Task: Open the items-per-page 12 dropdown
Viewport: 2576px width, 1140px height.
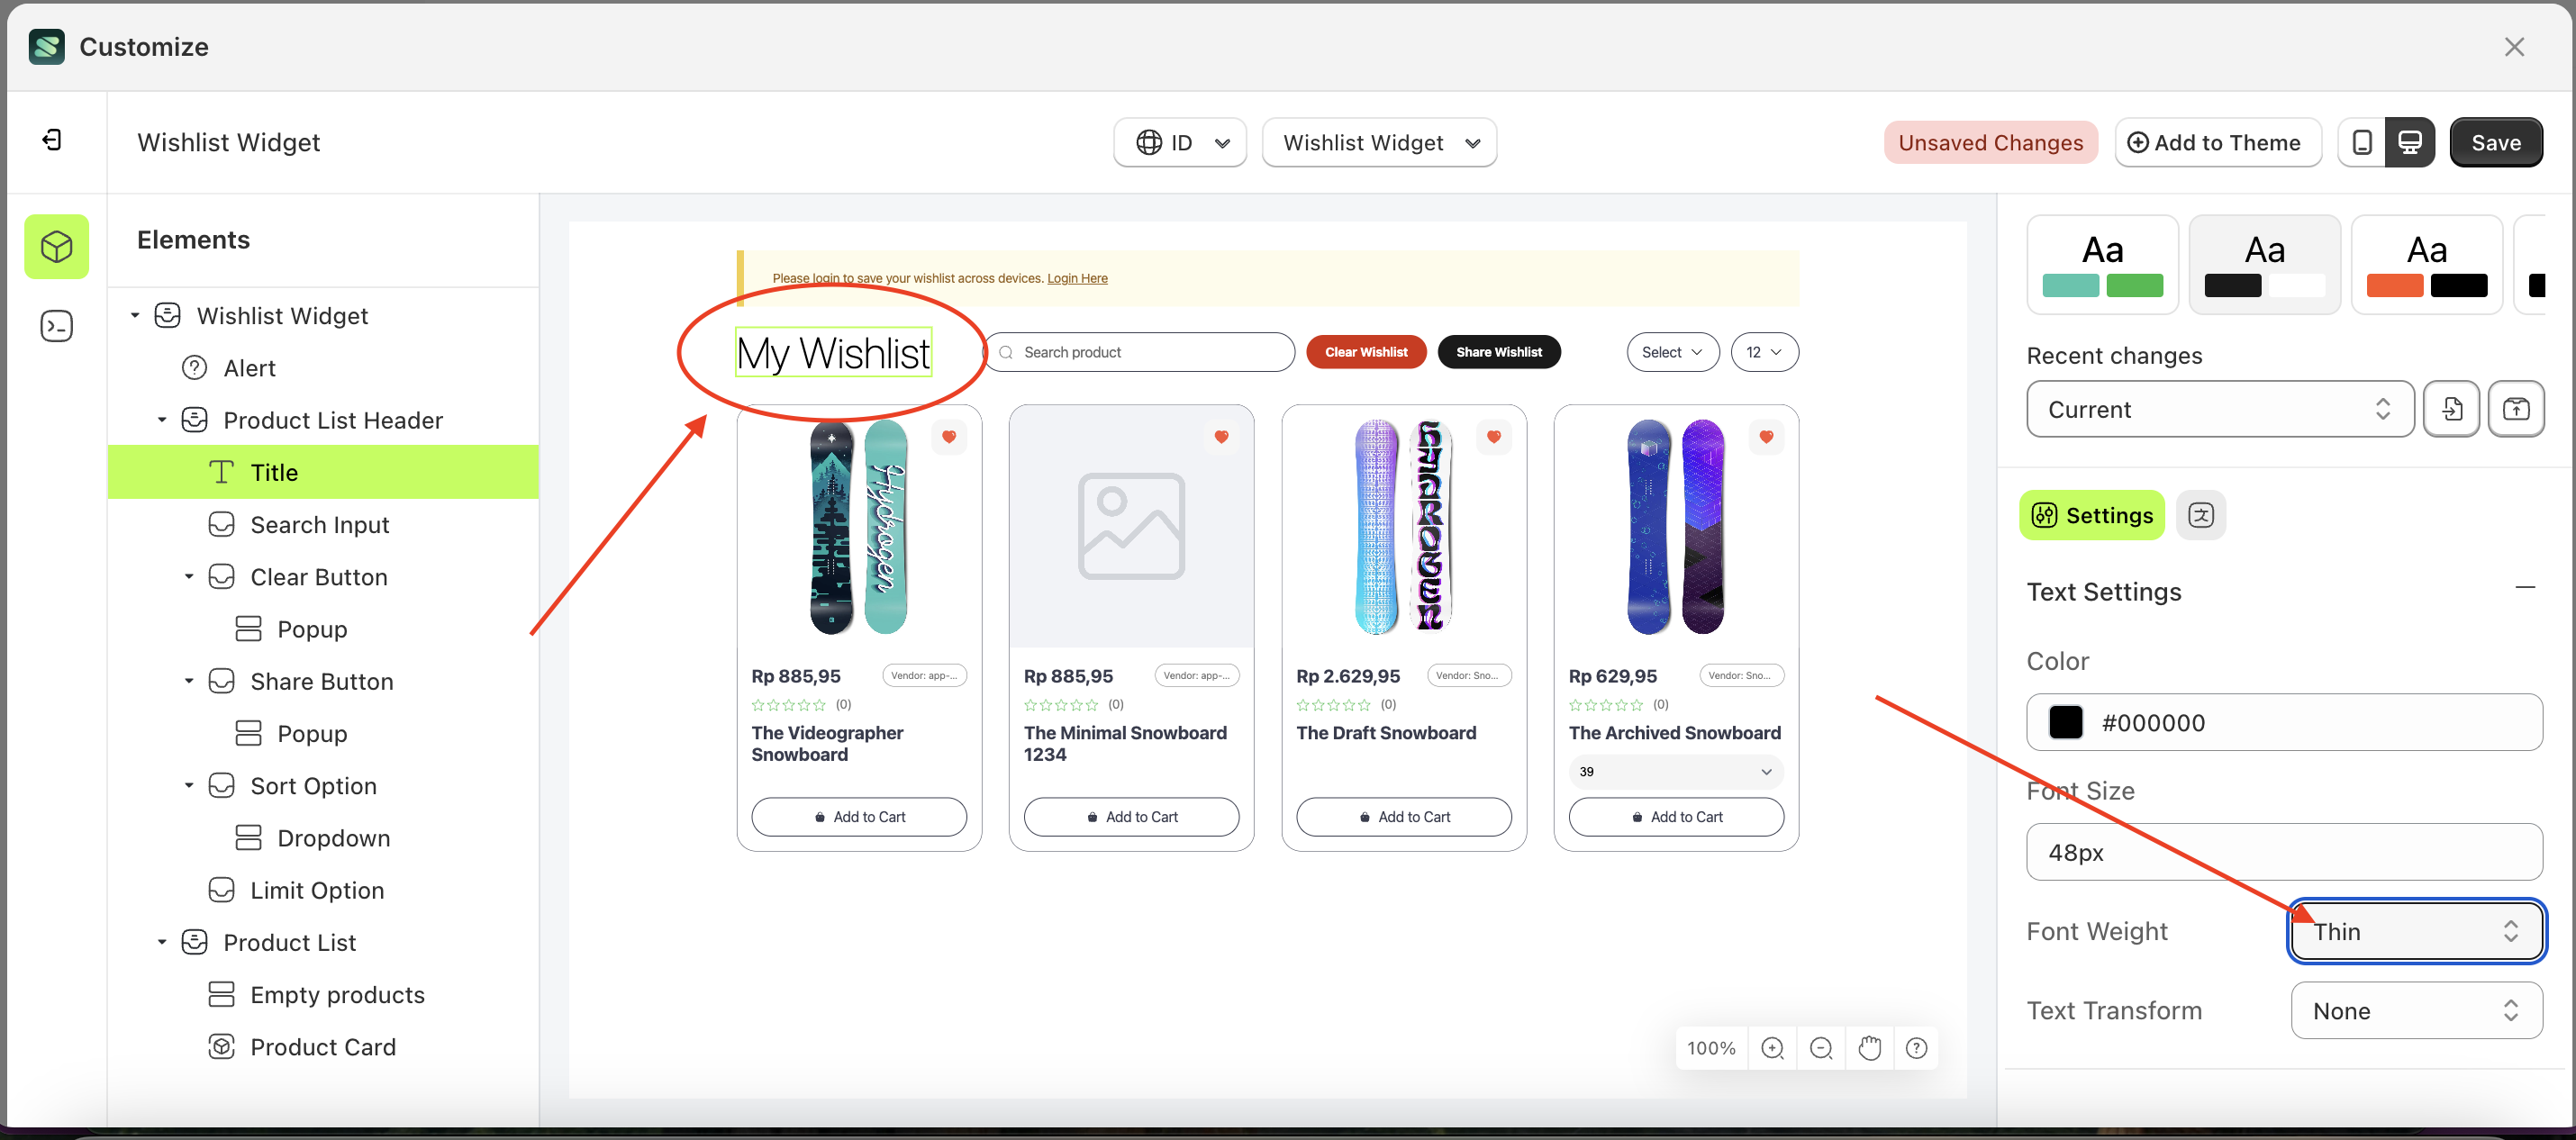Action: (x=1764, y=351)
